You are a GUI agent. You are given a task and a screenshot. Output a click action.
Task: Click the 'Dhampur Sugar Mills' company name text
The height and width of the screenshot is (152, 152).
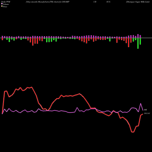pos(136,2)
